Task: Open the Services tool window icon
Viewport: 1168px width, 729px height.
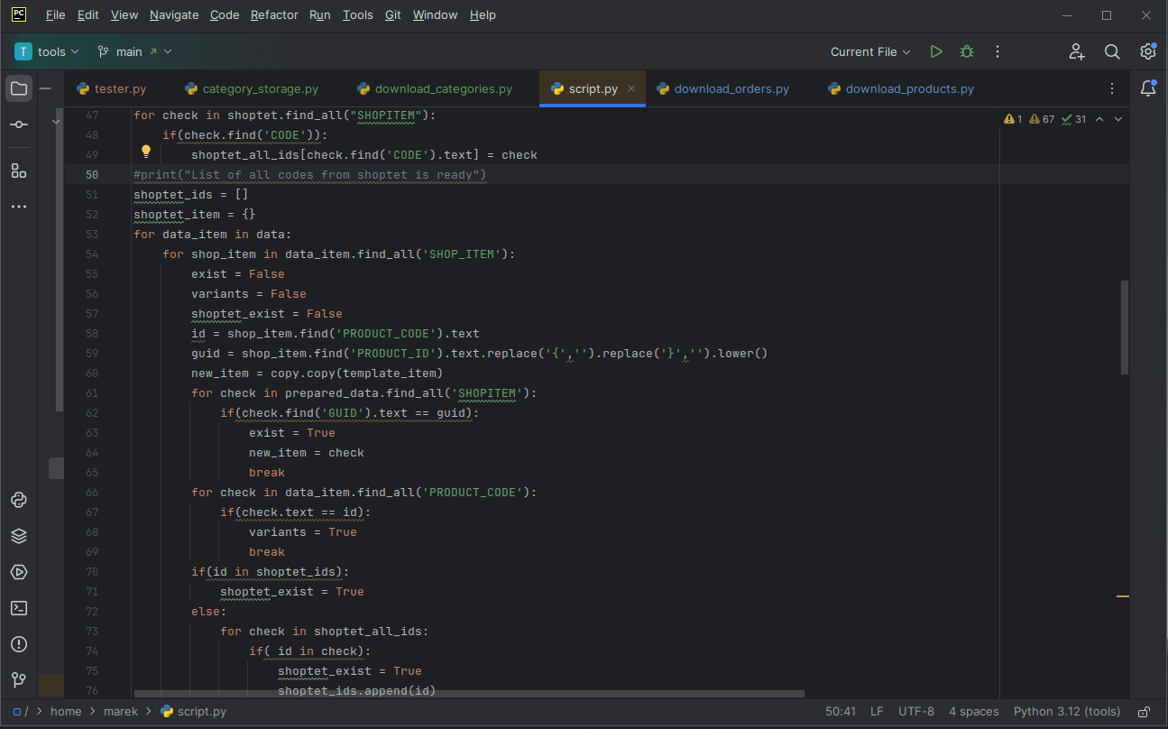Action: (19, 572)
